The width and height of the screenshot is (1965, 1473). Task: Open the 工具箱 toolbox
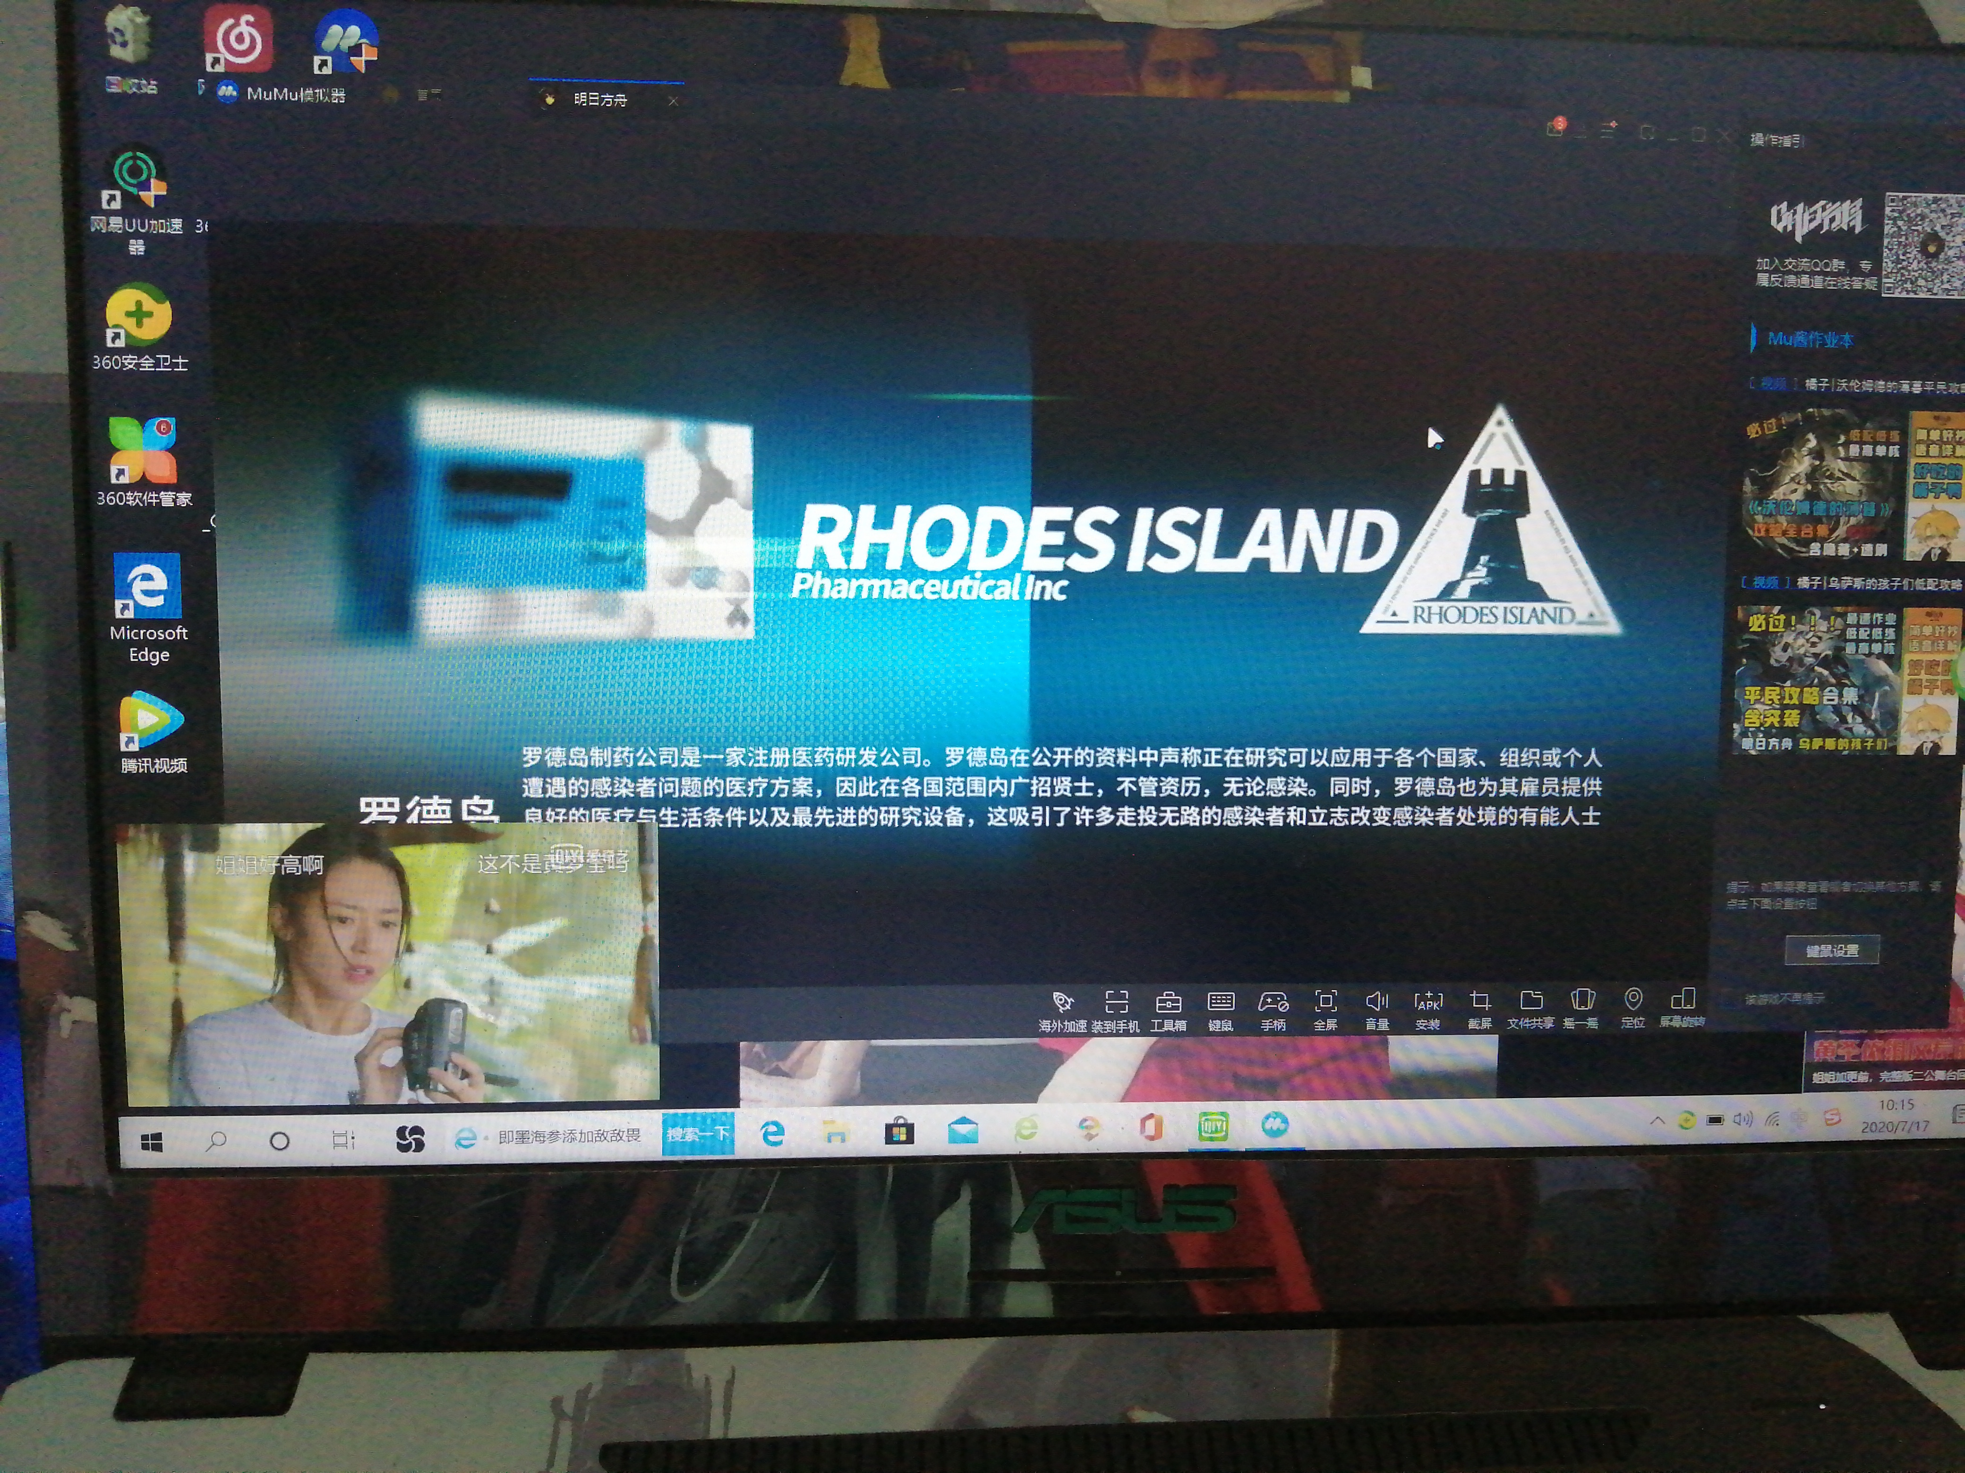coord(1168,1010)
